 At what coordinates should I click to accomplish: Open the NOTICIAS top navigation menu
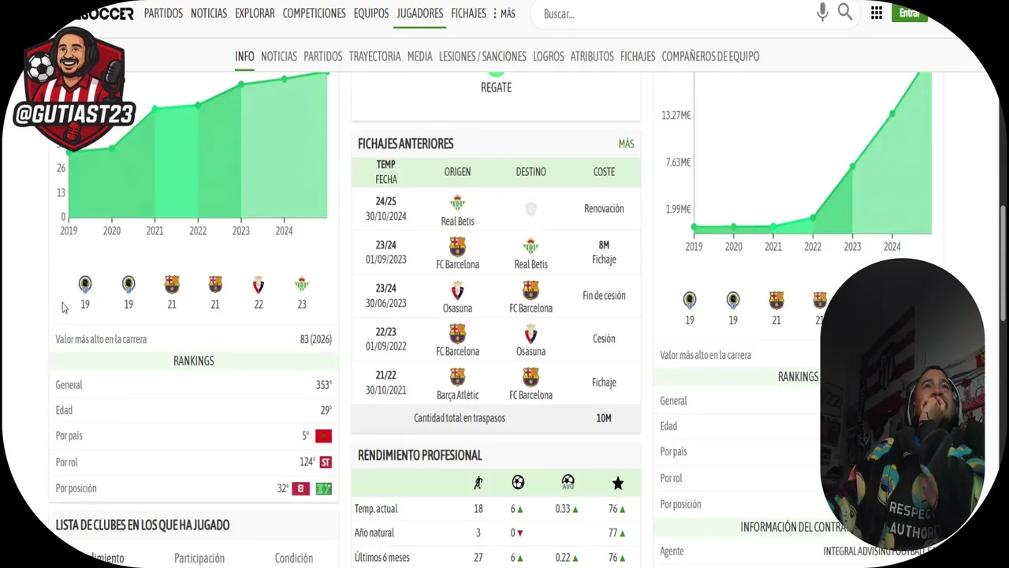point(209,13)
